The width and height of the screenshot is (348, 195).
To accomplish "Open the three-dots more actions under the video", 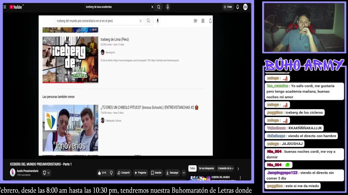I will pyautogui.click(x=184, y=173).
